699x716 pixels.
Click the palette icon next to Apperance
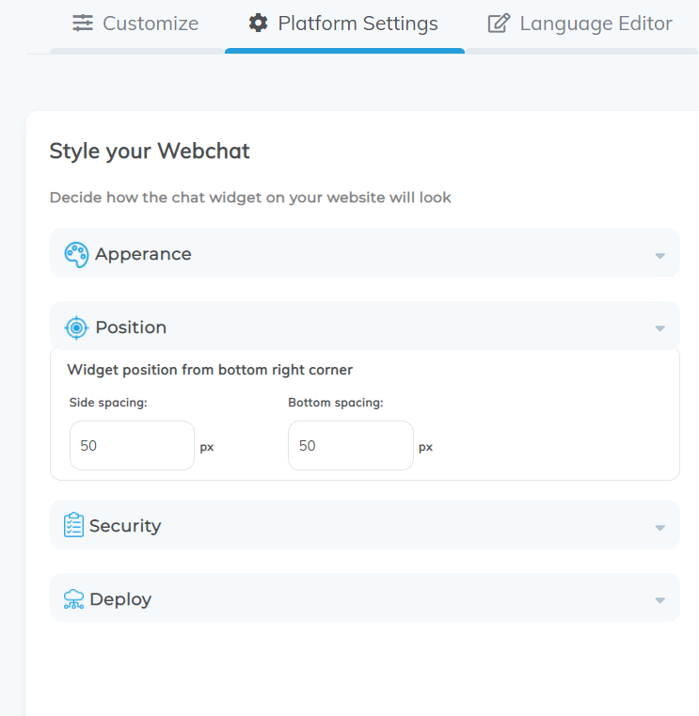76,254
